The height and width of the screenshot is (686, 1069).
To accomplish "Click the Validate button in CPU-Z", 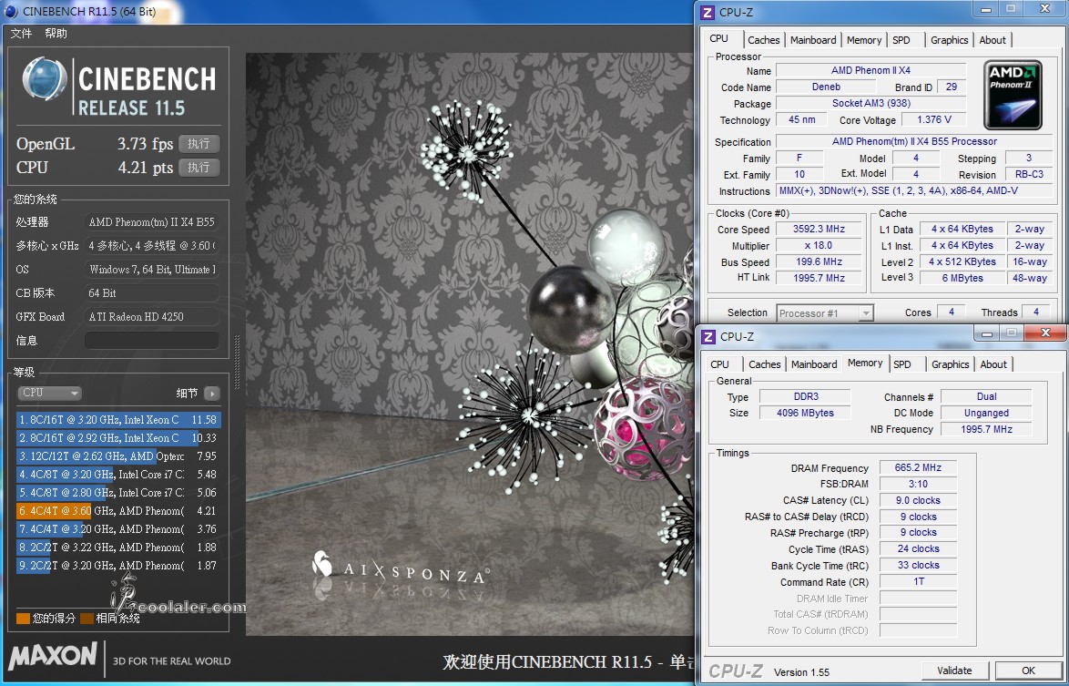I will [954, 671].
